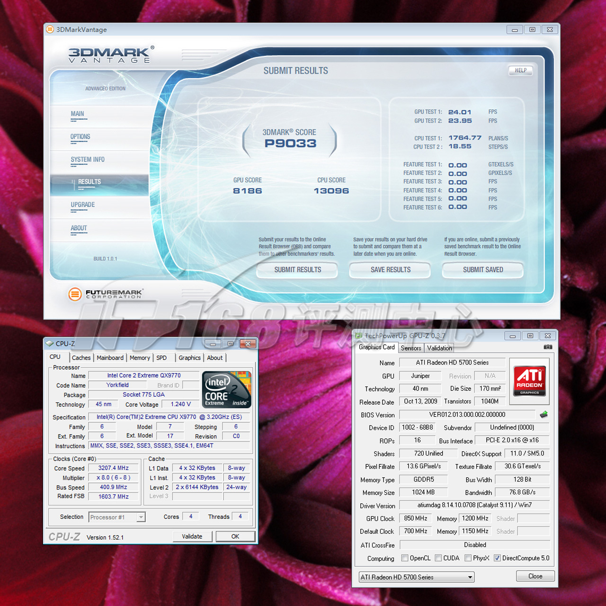Close the GPU-Z window with the X
This screenshot has width=606, height=606.
tap(548, 336)
